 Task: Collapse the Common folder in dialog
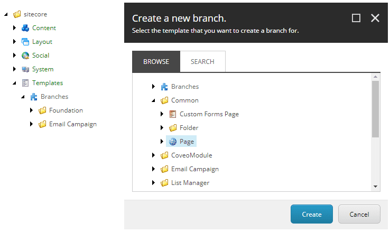tap(153, 100)
